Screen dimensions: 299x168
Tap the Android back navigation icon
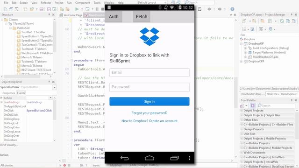(x=125, y=158)
